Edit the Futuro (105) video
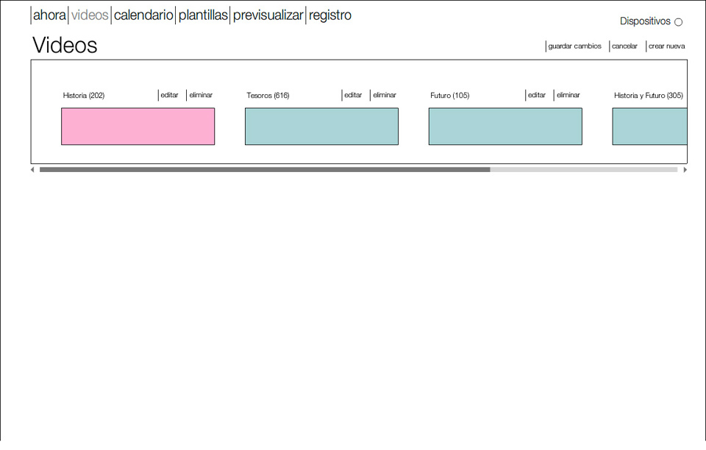 click(537, 95)
